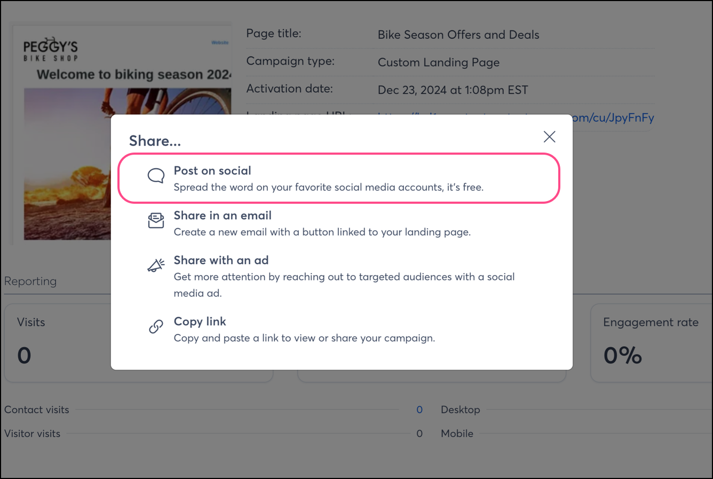Click the chain link Copy link icon
The width and height of the screenshot is (713, 479).
(x=156, y=326)
